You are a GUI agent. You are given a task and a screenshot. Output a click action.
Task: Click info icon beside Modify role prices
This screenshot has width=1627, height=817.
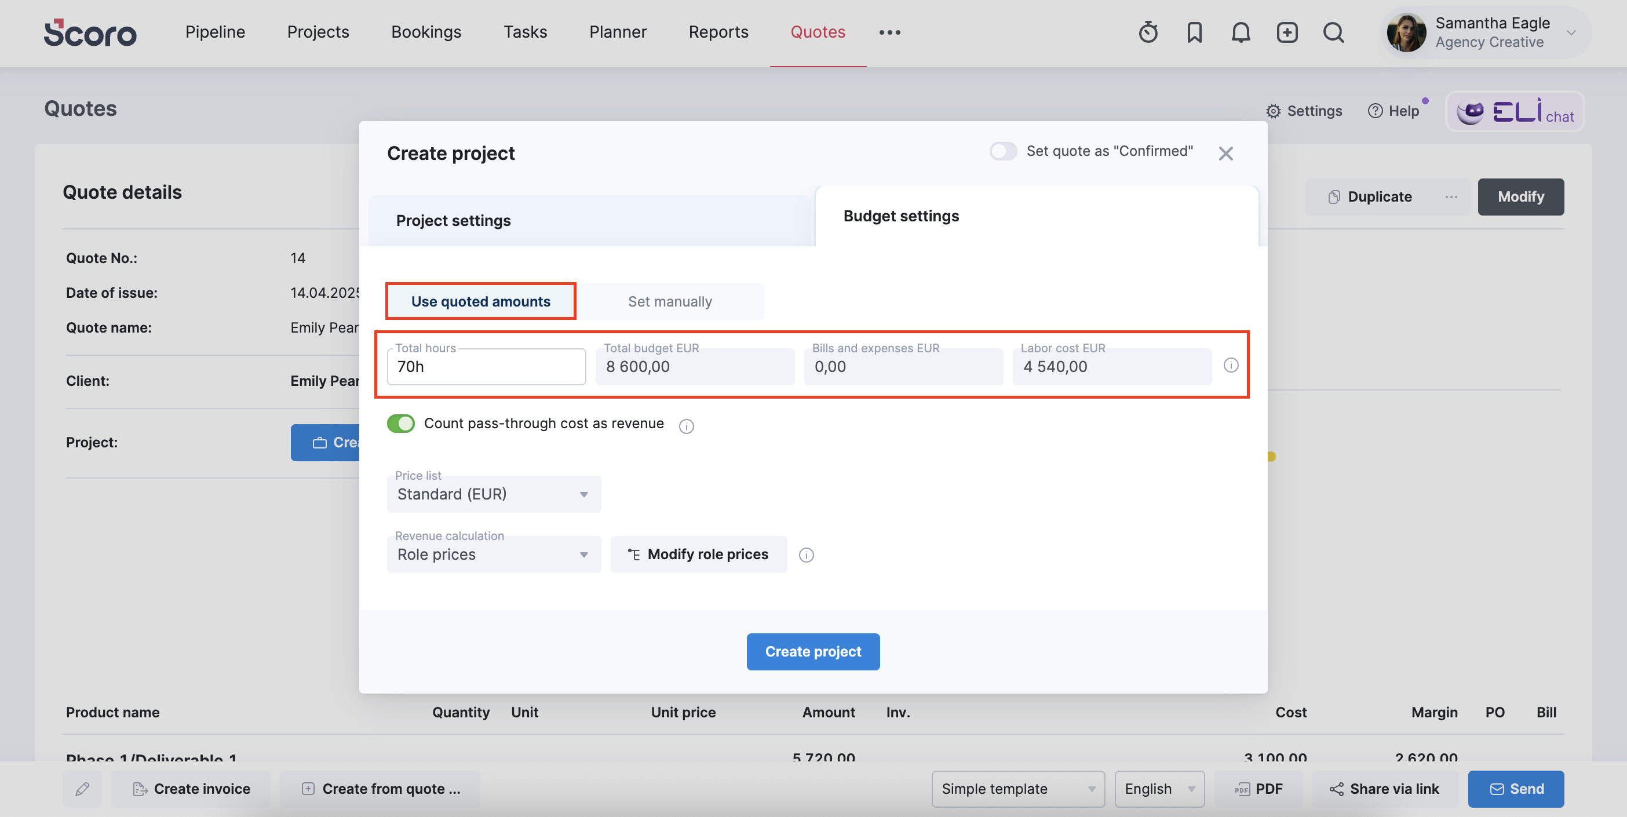coord(806,555)
